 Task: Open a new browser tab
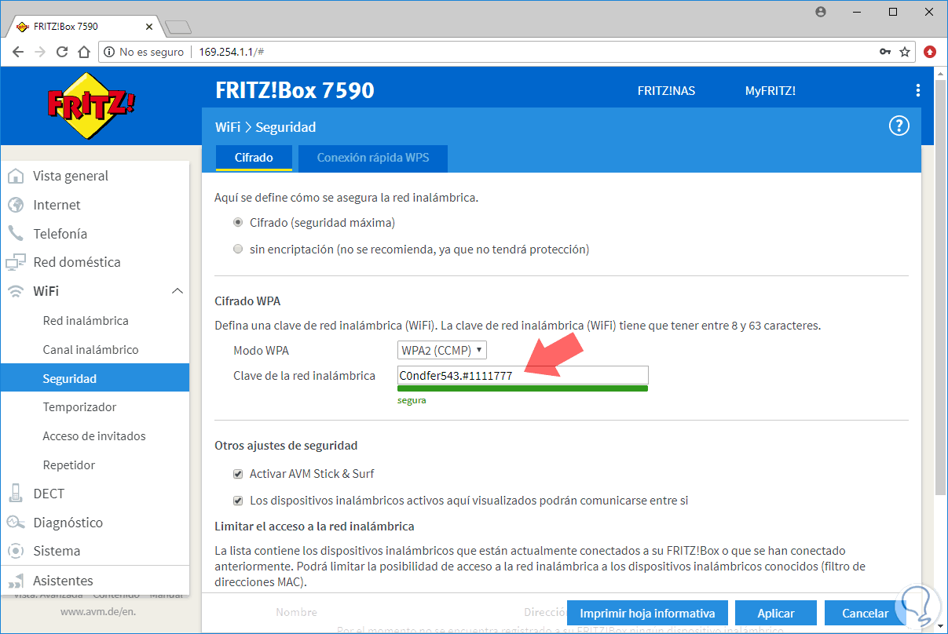(178, 27)
